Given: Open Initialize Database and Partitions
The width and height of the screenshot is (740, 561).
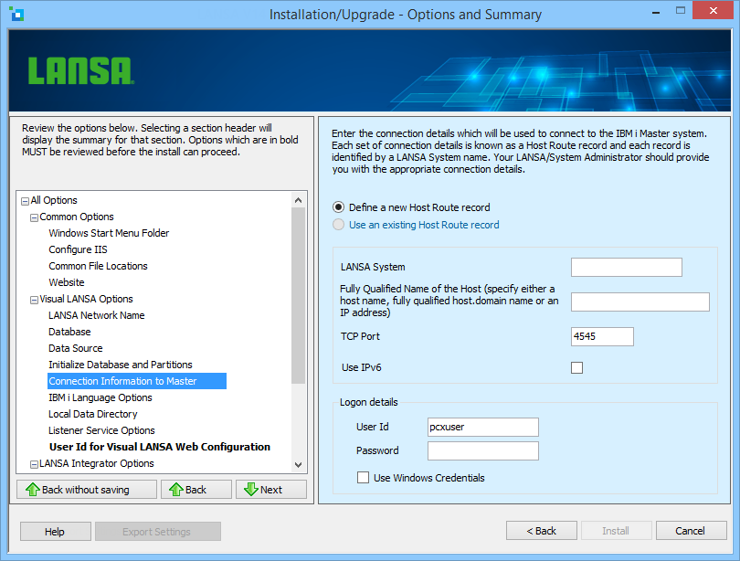Looking at the screenshot, I should 121,365.
